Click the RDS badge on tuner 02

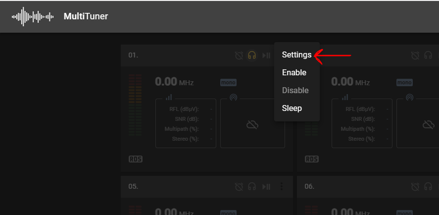(311, 160)
